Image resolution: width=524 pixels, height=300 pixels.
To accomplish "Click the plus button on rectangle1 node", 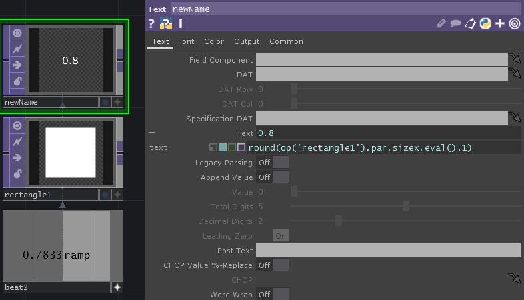I will (x=117, y=195).
